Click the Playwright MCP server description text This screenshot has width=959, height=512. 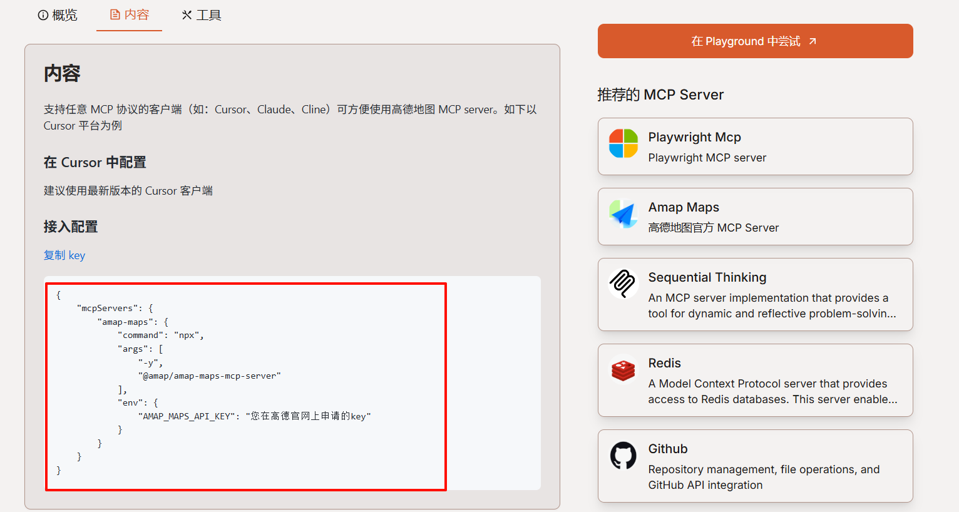pos(707,158)
